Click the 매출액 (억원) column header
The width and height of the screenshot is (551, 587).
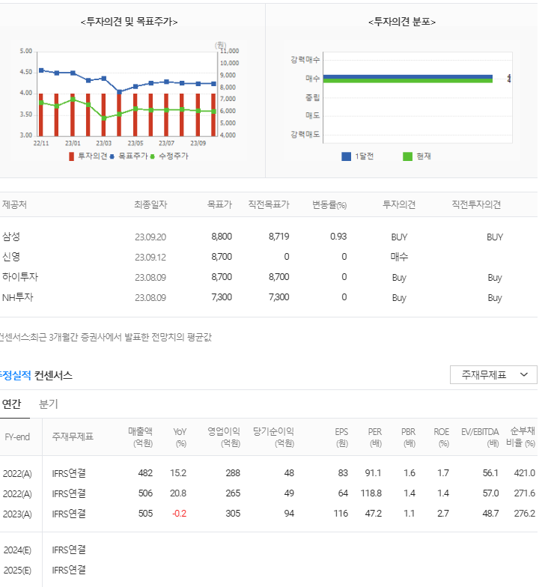click(x=141, y=437)
